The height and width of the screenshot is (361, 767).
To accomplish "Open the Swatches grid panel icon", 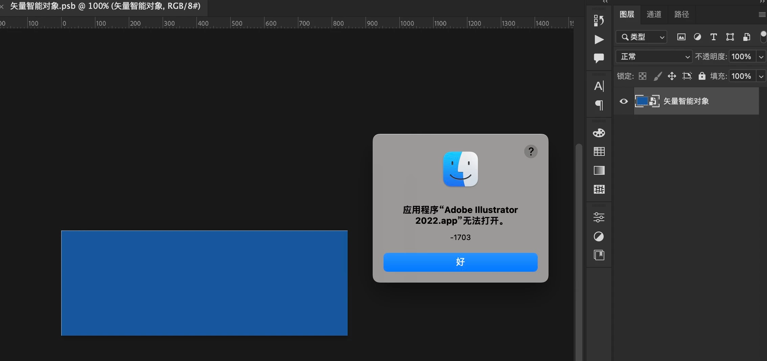I will point(599,151).
